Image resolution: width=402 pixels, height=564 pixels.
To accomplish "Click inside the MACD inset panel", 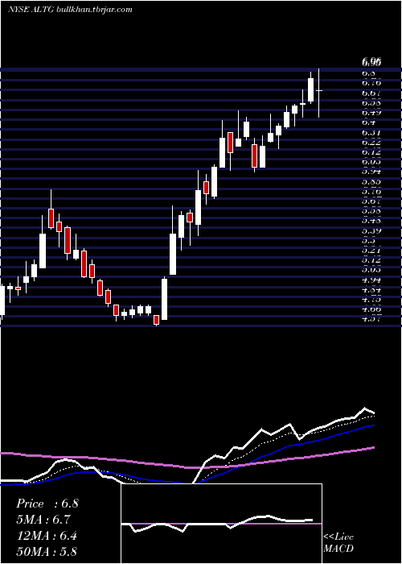I will click(x=221, y=524).
